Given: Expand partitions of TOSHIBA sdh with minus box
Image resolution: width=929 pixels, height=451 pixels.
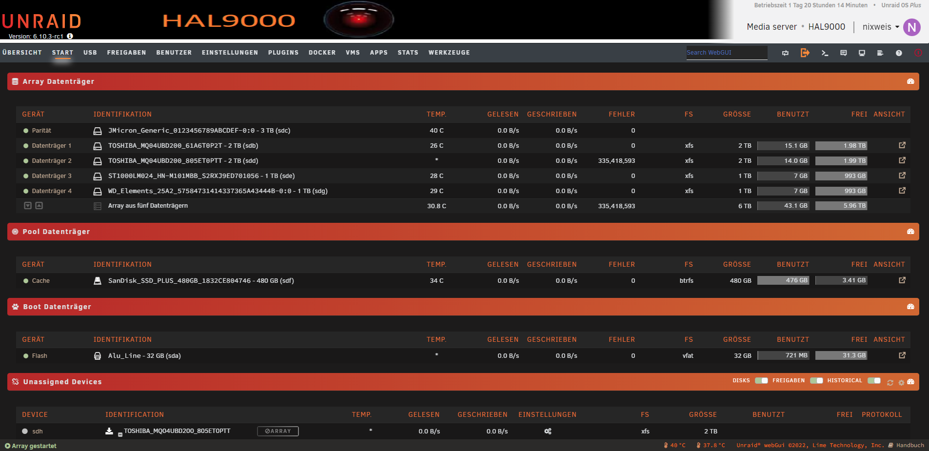Looking at the screenshot, I should point(120,434).
